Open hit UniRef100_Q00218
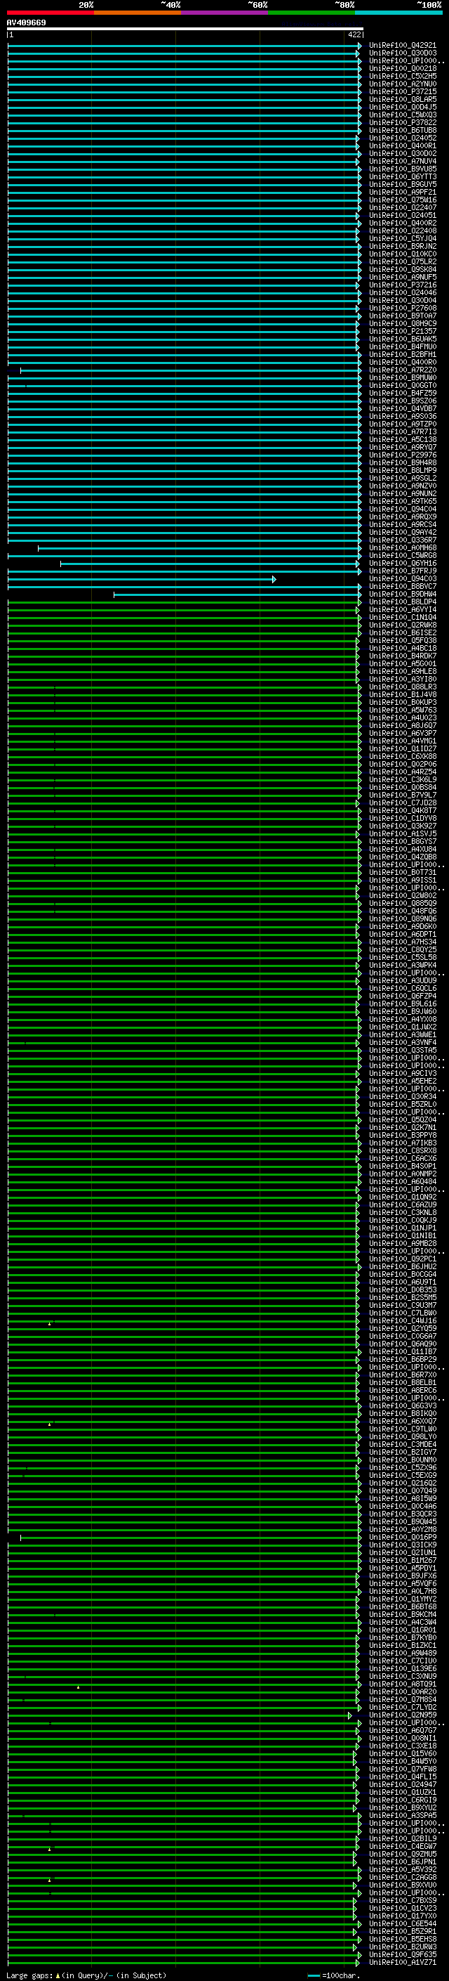 (403, 68)
